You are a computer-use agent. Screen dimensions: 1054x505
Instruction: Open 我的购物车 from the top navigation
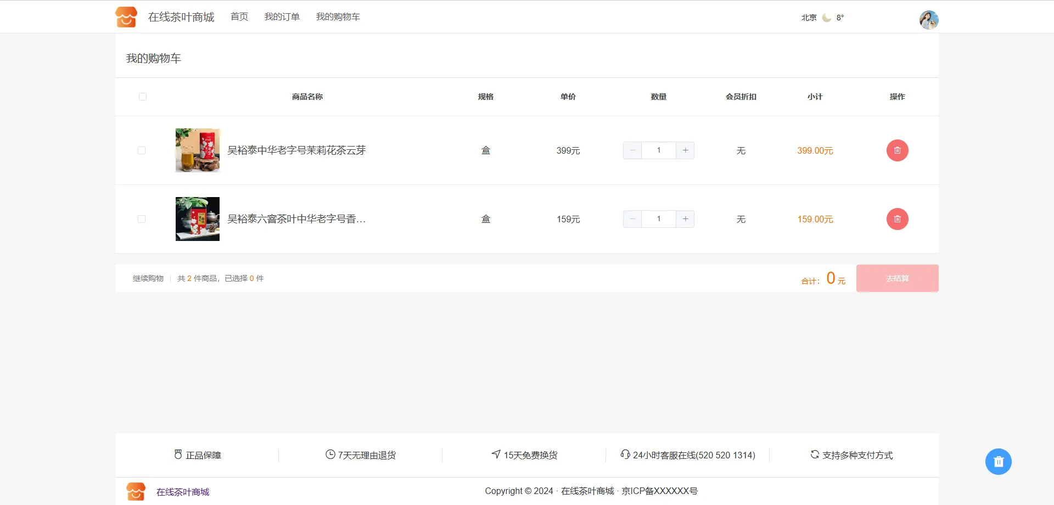[338, 17]
